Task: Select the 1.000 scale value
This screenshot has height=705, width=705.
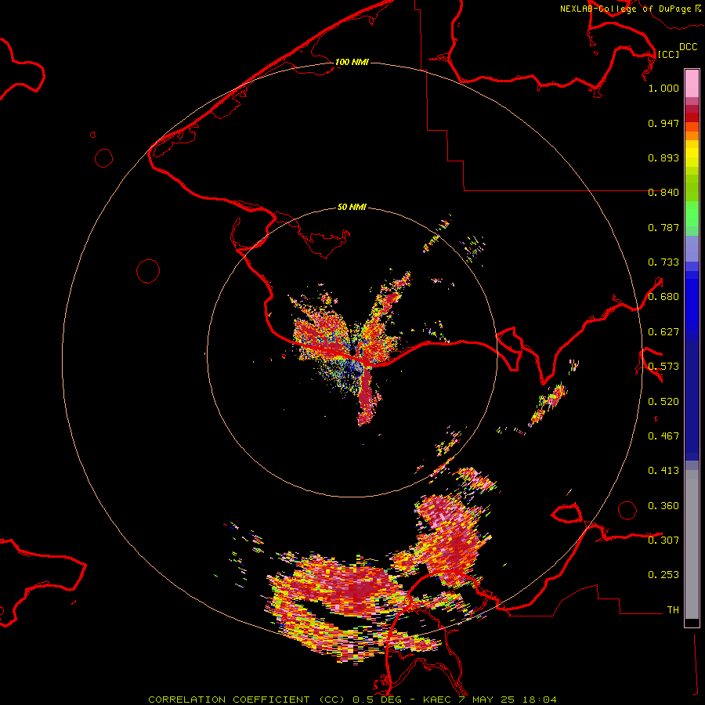Action: [x=663, y=88]
